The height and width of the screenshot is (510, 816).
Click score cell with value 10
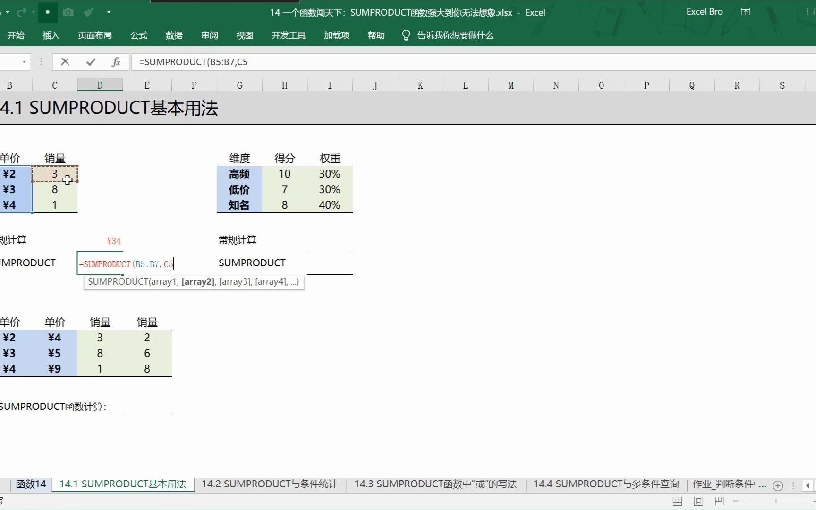285,174
